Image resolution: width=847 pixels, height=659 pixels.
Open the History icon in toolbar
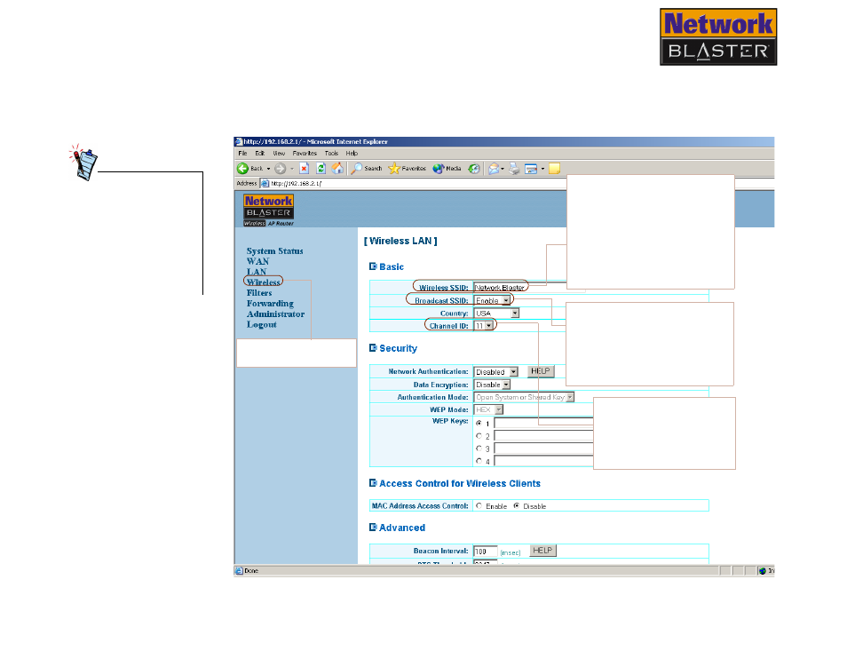point(474,169)
